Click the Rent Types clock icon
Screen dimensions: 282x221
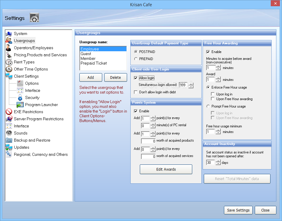coord(9,62)
